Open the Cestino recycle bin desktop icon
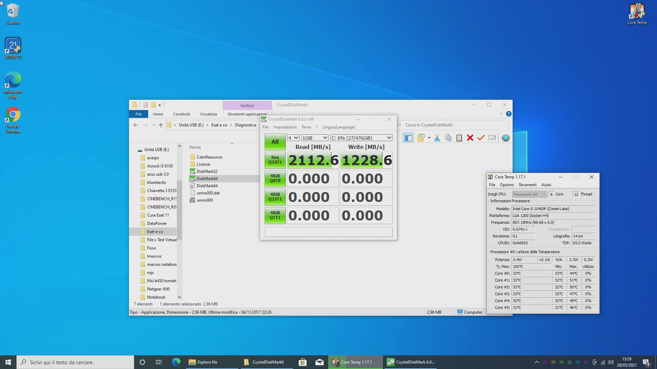The width and height of the screenshot is (657, 369). [13, 14]
